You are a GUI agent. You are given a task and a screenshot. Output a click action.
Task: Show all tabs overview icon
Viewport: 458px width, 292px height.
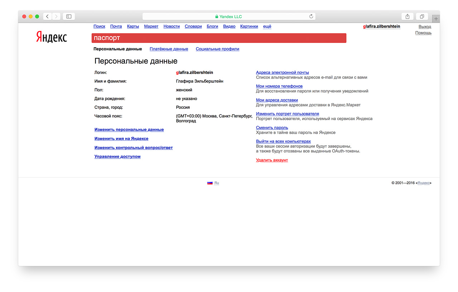coord(422,16)
